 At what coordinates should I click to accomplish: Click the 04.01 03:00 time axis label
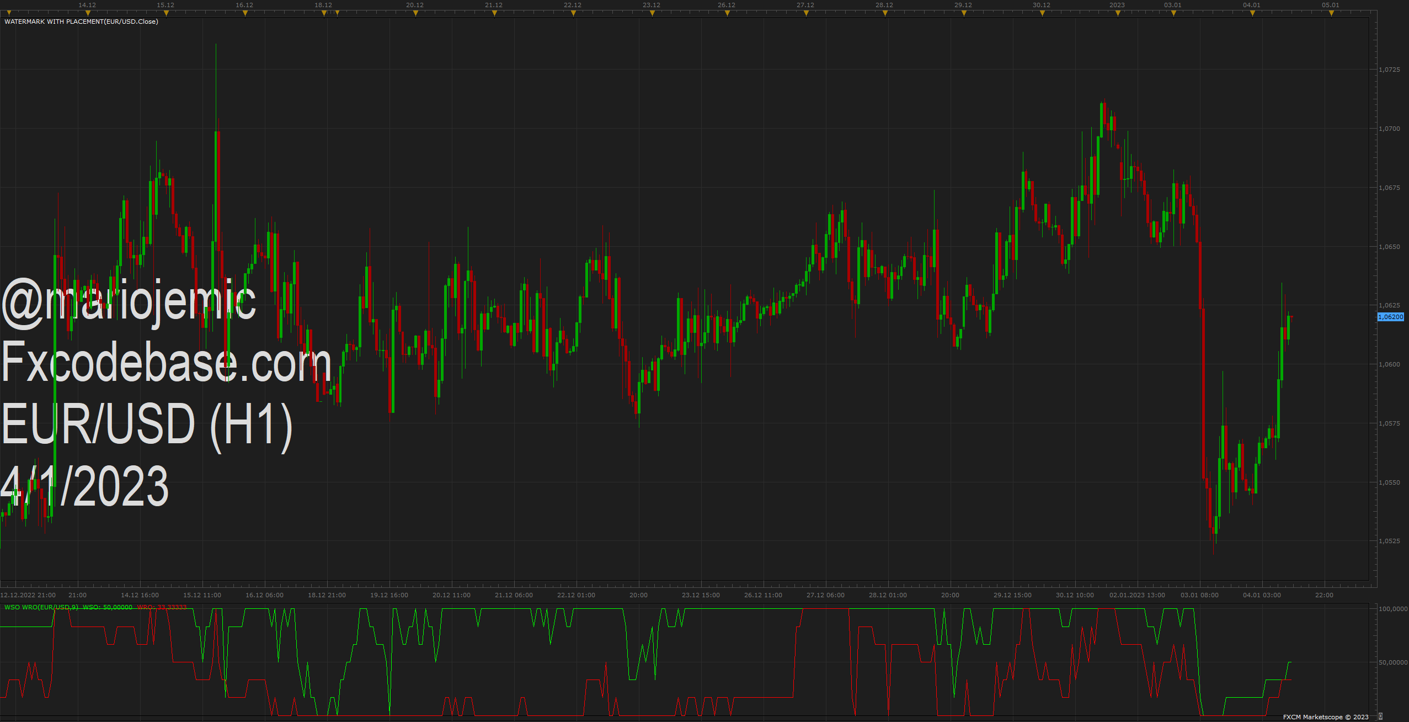point(1262,595)
